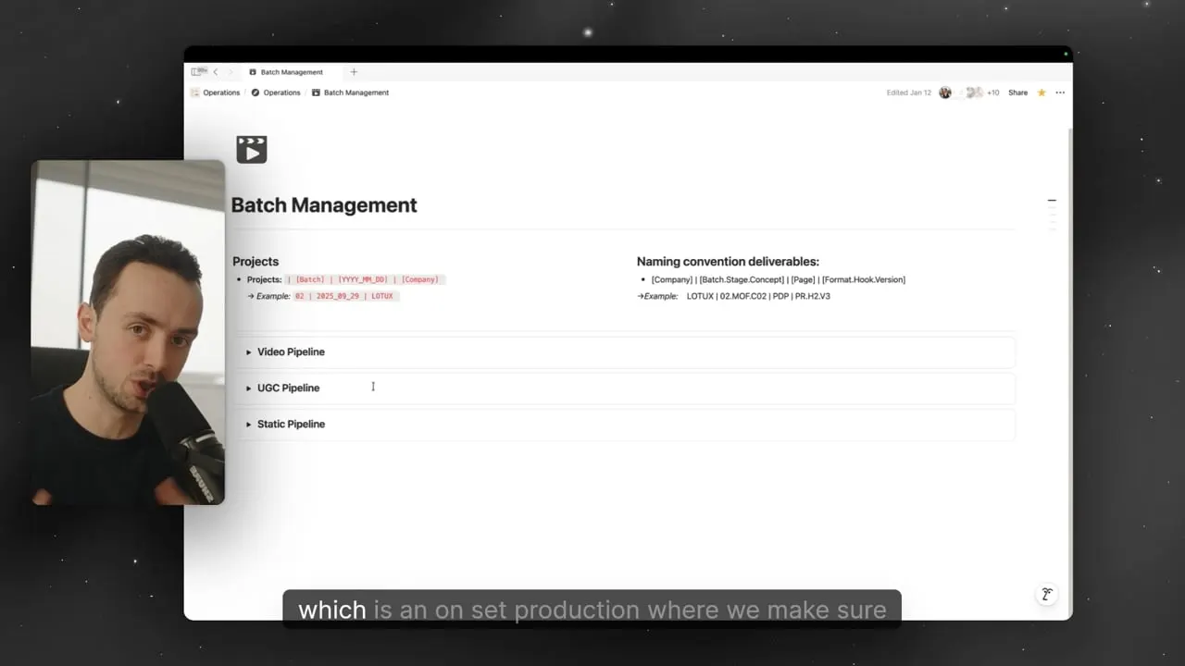Click the Edited Jan 12 timestamp
The width and height of the screenshot is (1185, 666).
[909, 92]
